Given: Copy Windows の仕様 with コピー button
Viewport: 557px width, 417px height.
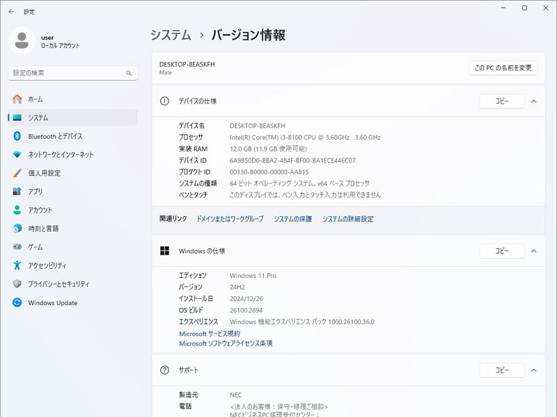Looking at the screenshot, I should tap(502, 251).
